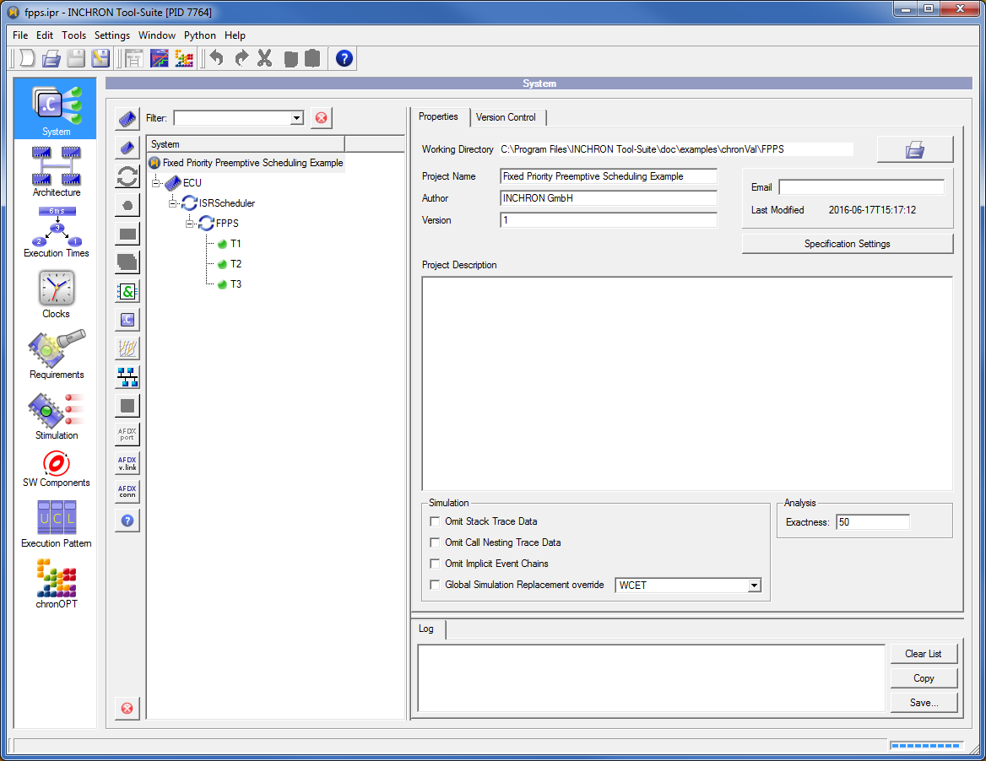Open the Edit menu
The height and width of the screenshot is (761, 986).
[x=45, y=35]
